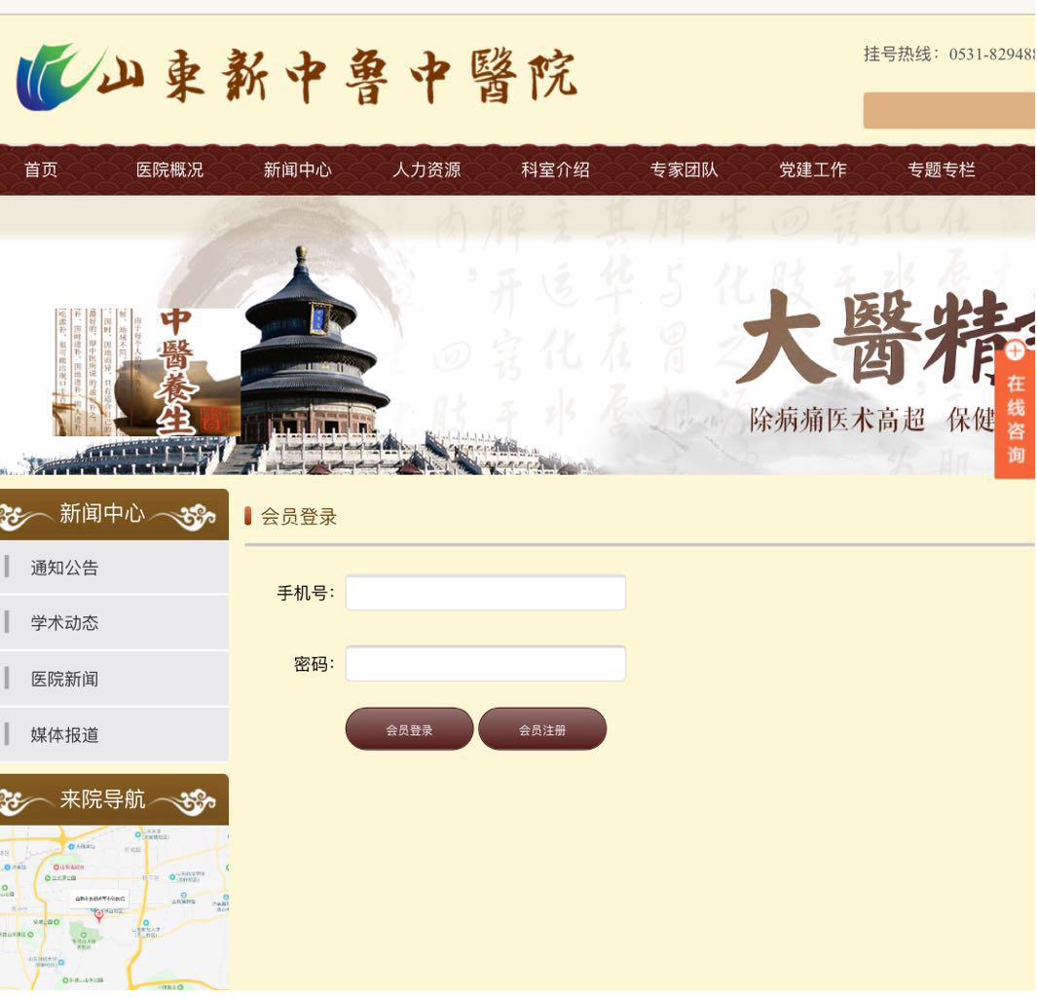
Task: Click the 中醫養生 banner image
Action: (x=146, y=372)
